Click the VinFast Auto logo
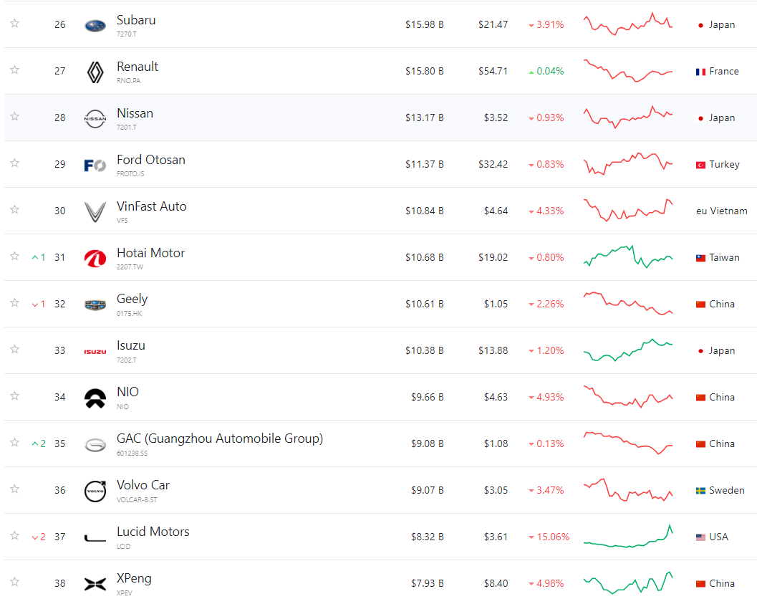This screenshot has width=757, height=604. pyautogui.click(x=95, y=212)
